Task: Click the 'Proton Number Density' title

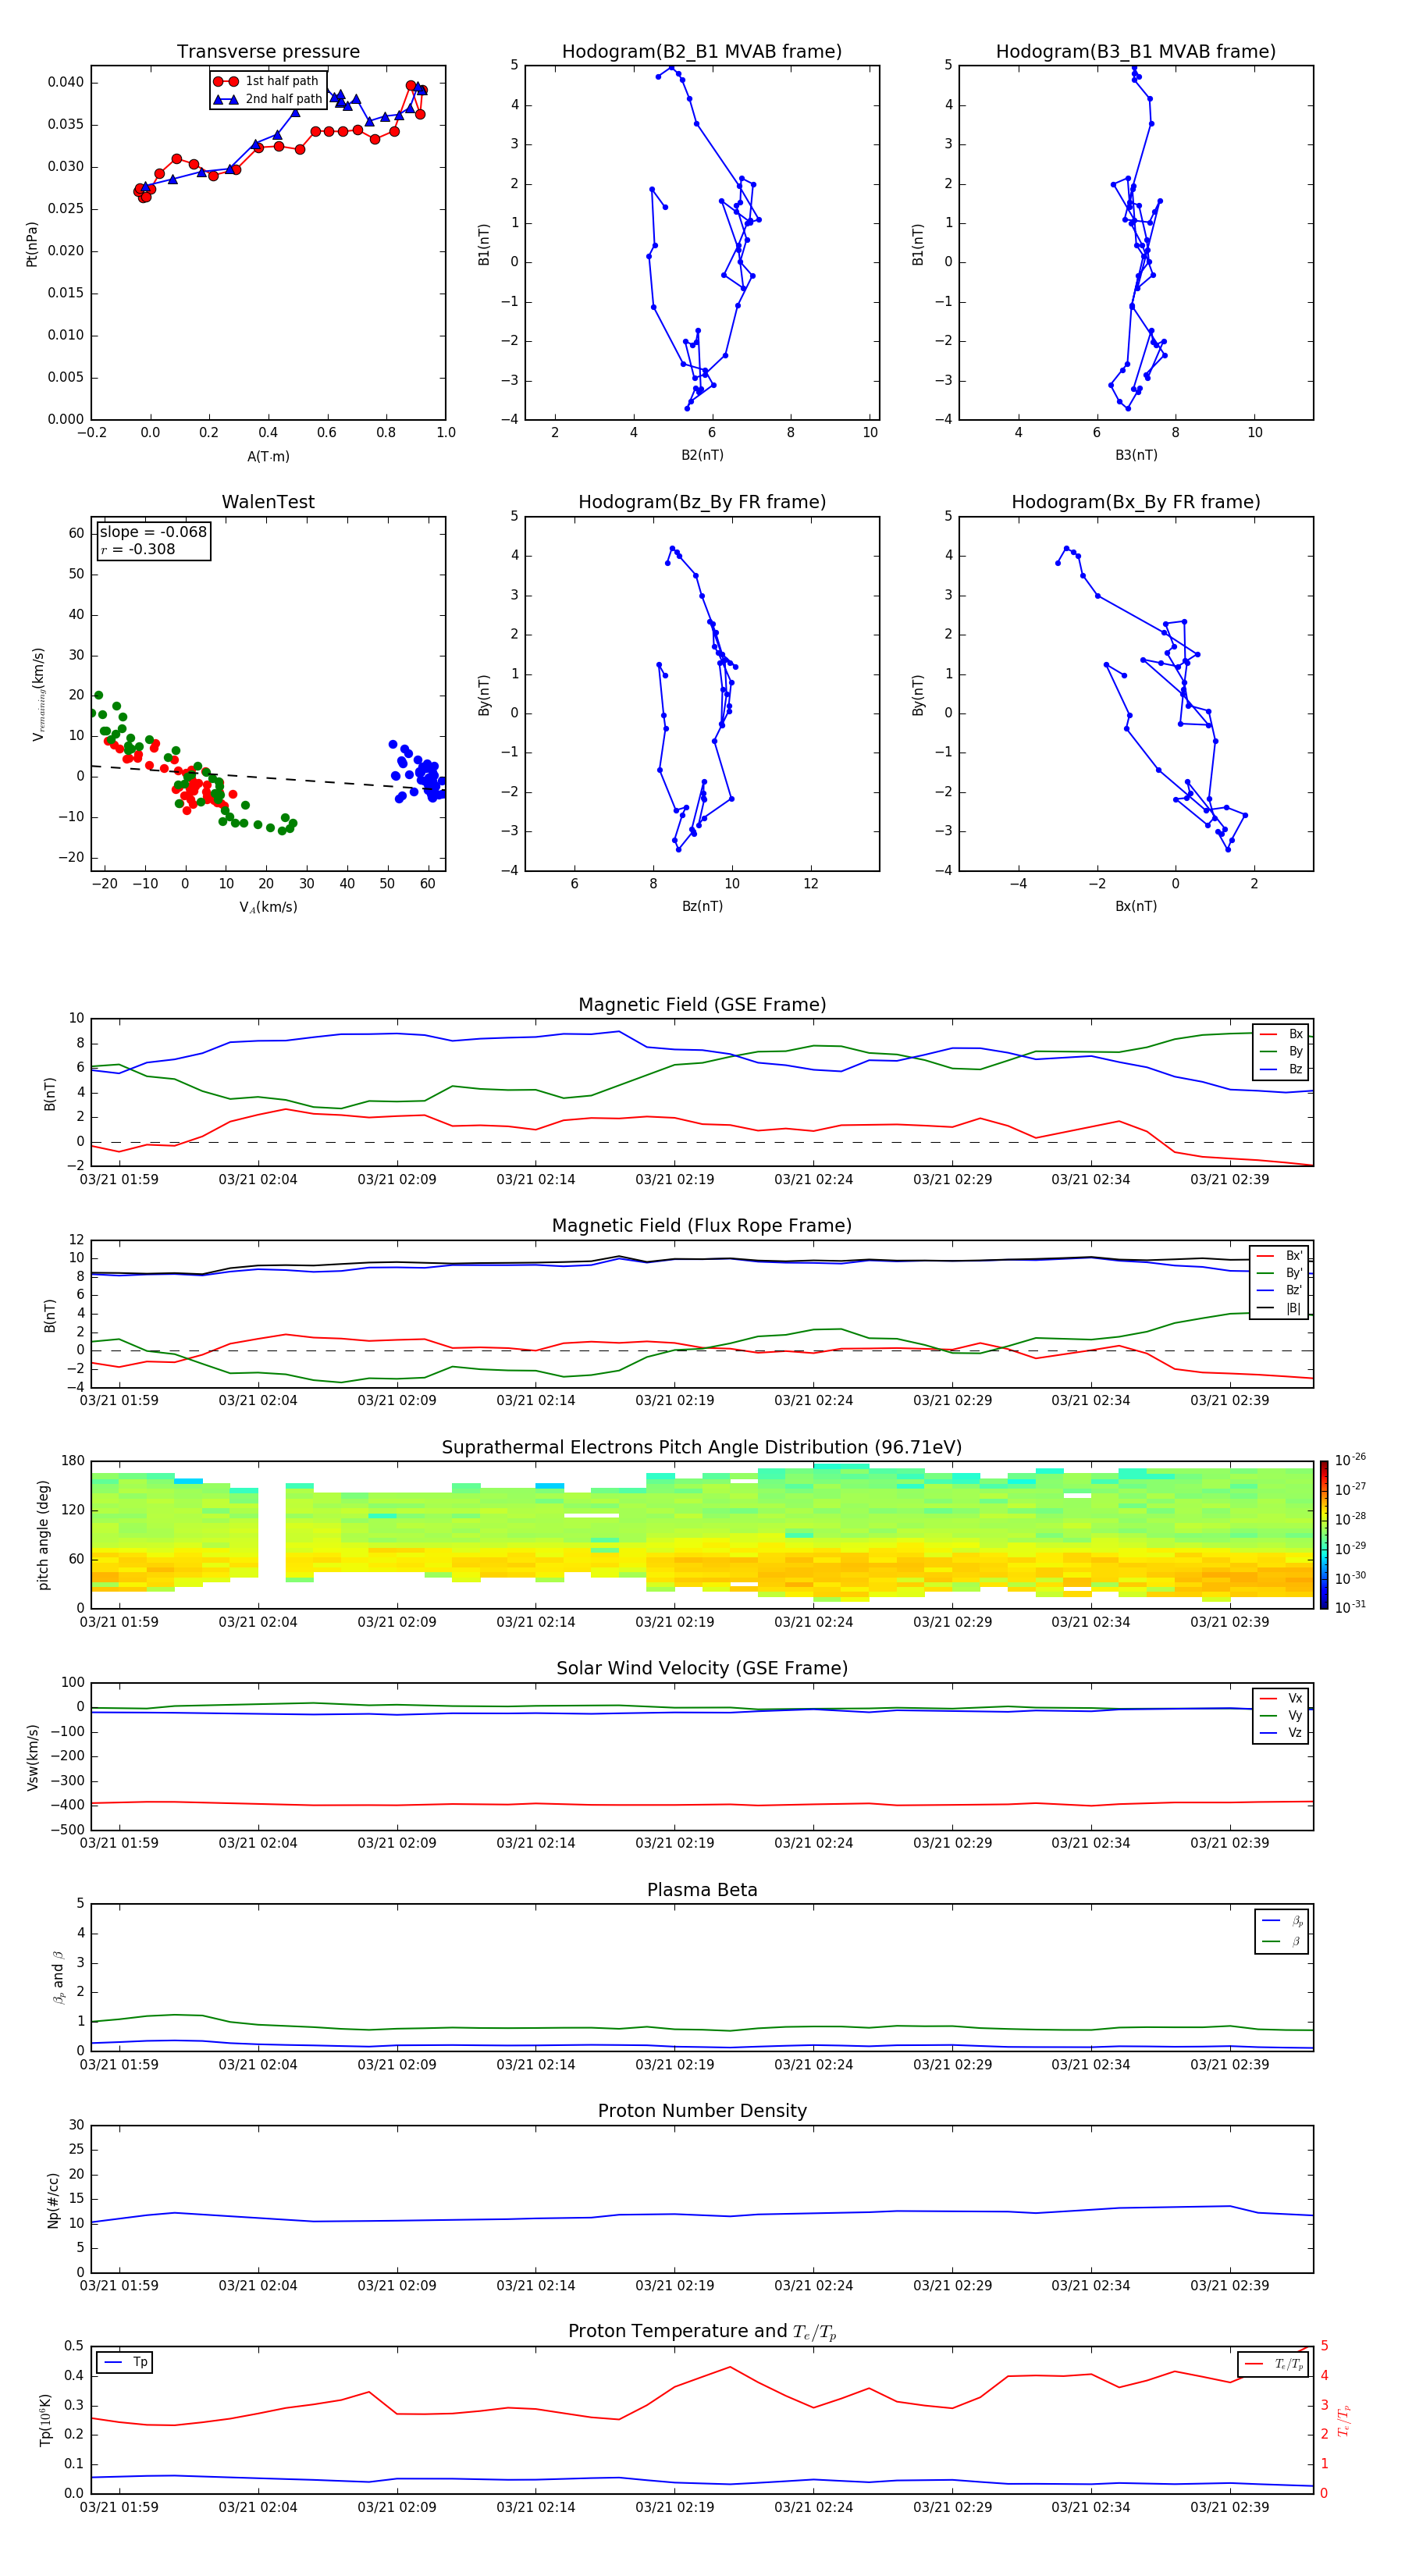Action: (x=702, y=2111)
